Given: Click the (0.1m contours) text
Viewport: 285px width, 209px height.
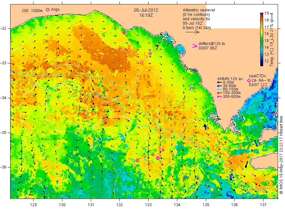Looking at the screenshot, I should click(x=196, y=15).
